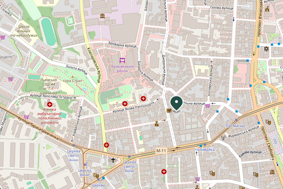The image size is (283, 189).
Task: Select Церква святої Анни label left of the junction
Action: (x=74, y=155)
